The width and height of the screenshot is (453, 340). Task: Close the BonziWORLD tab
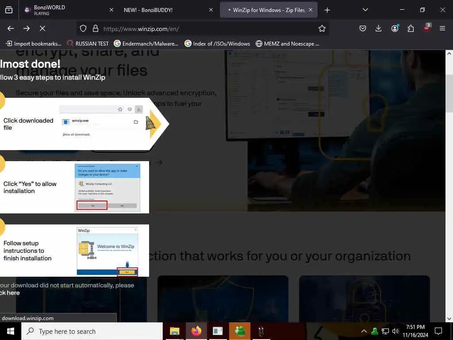pyautogui.click(x=111, y=10)
